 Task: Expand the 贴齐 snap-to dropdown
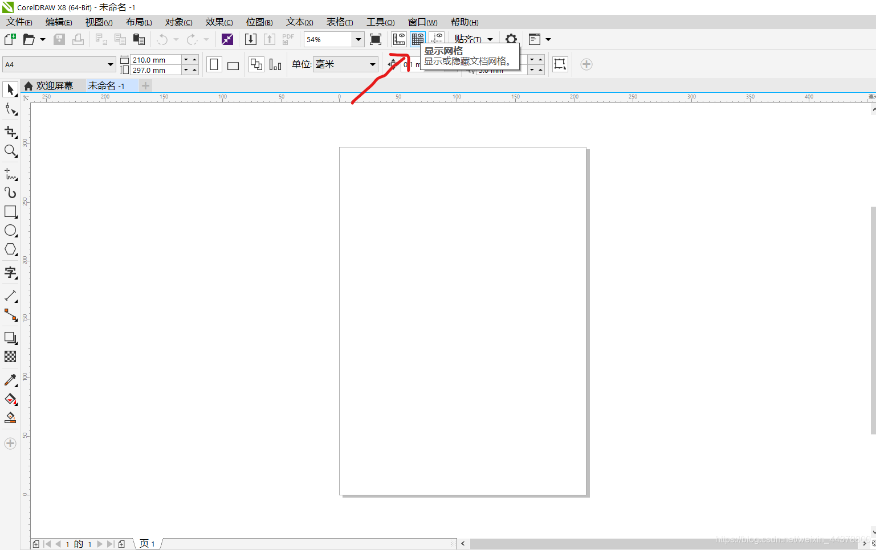coord(490,39)
